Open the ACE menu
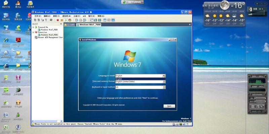Screen dimensions: 269x134 84,16
